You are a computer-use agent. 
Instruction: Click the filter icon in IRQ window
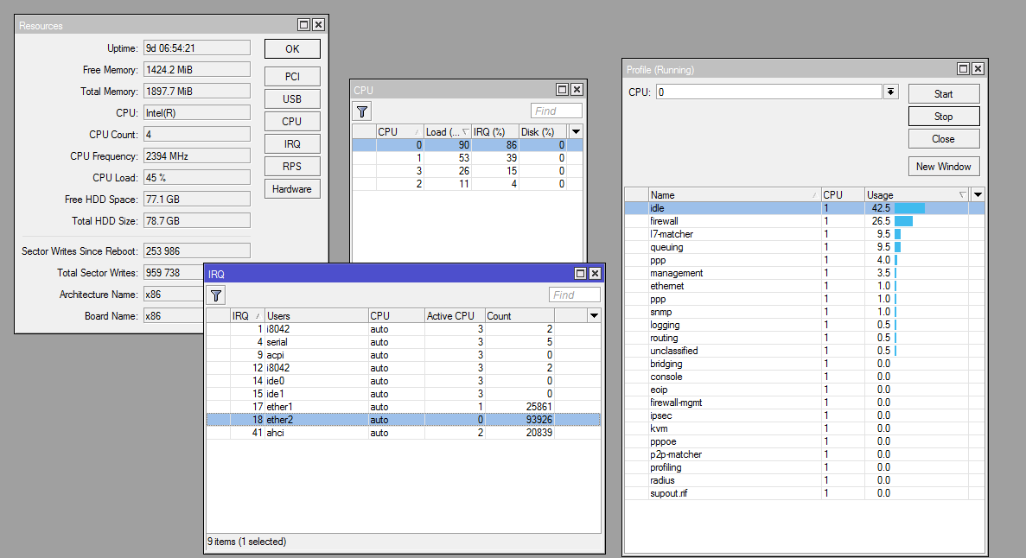pos(216,295)
